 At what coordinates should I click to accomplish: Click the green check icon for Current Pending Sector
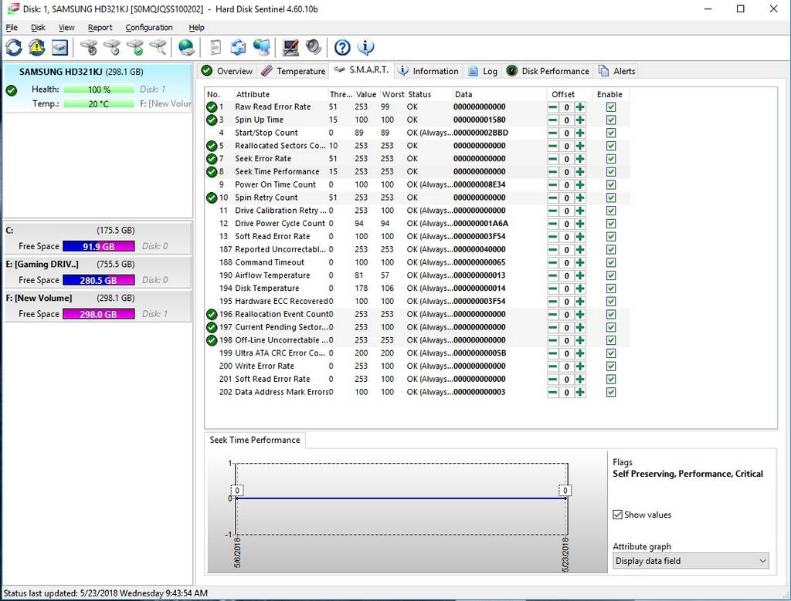point(212,327)
